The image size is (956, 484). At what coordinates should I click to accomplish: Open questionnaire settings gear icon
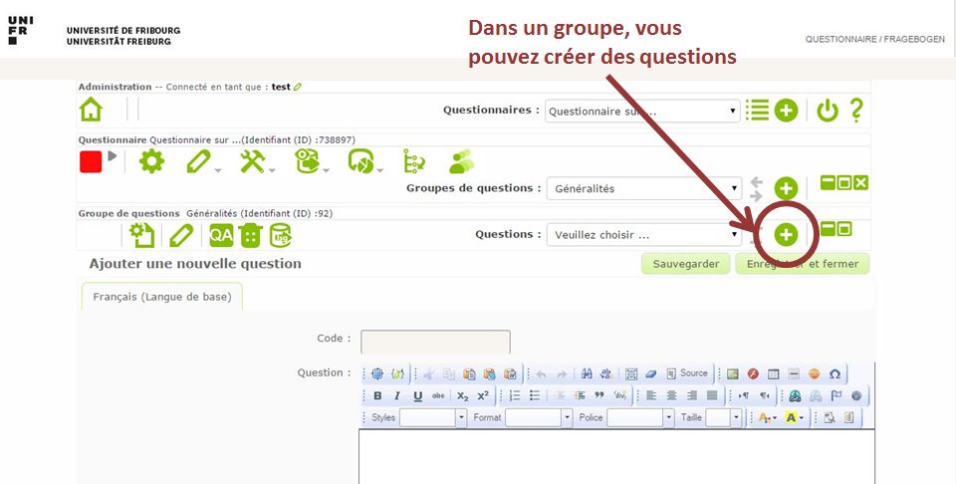[151, 161]
